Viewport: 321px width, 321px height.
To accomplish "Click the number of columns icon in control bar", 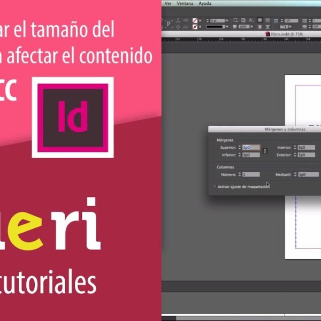I will (x=304, y=20).
